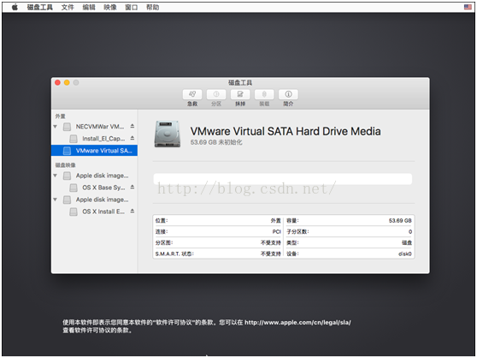Eject the Install_El_Cap... volume
This screenshot has width=477, height=358.
[132, 138]
